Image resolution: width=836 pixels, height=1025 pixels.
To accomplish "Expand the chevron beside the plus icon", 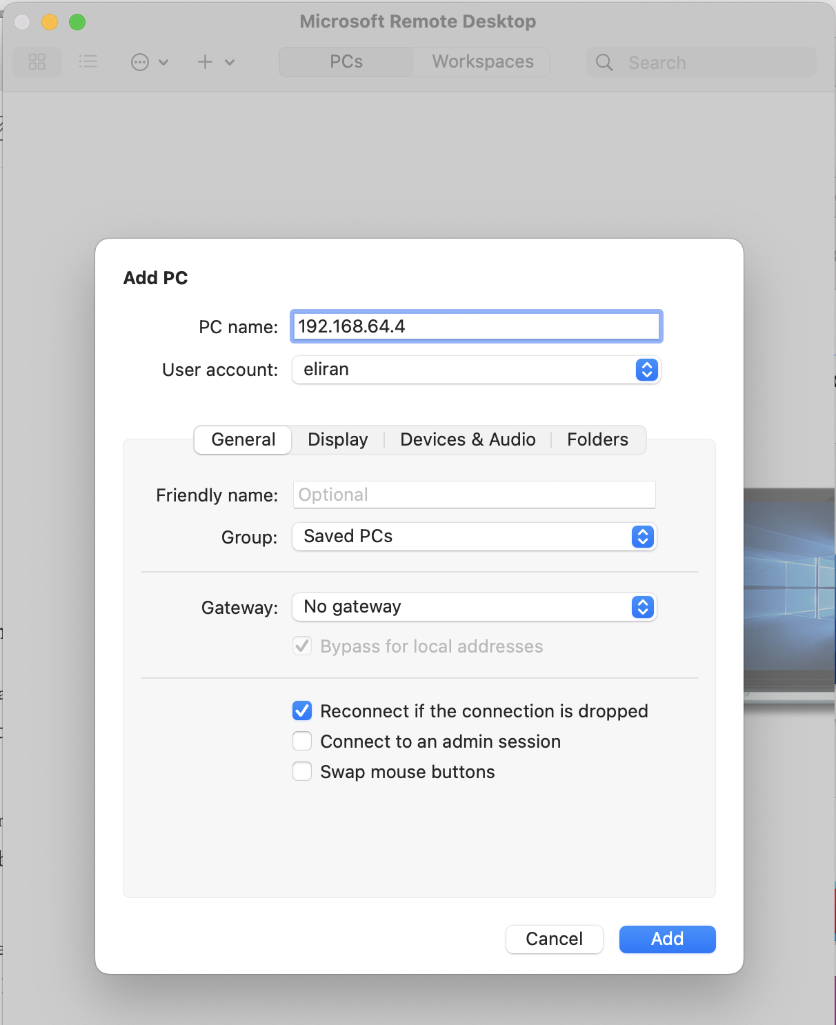I will coord(230,63).
